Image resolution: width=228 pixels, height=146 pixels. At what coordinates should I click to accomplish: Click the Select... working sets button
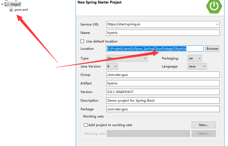pyautogui.click(x=204, y=134)
